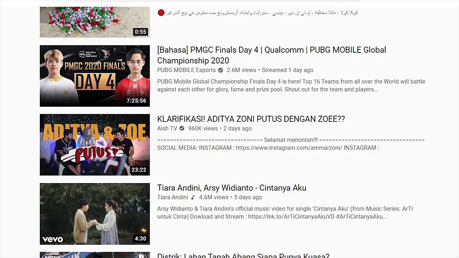Click the red circle icon in Arabic description
459x258 pixels.
(161, 13)
